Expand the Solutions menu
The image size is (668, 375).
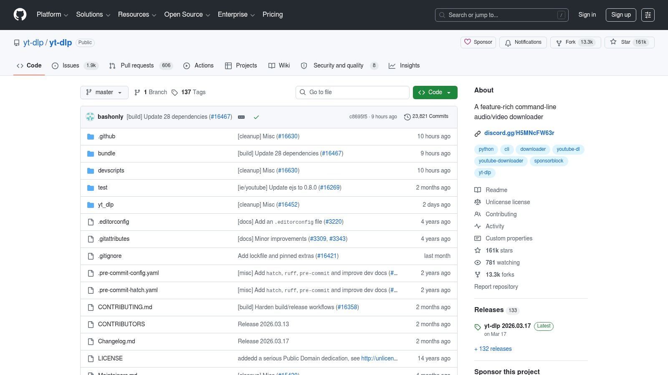pos(93,15)
